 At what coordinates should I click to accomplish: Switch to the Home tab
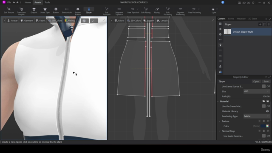(28, 3)
